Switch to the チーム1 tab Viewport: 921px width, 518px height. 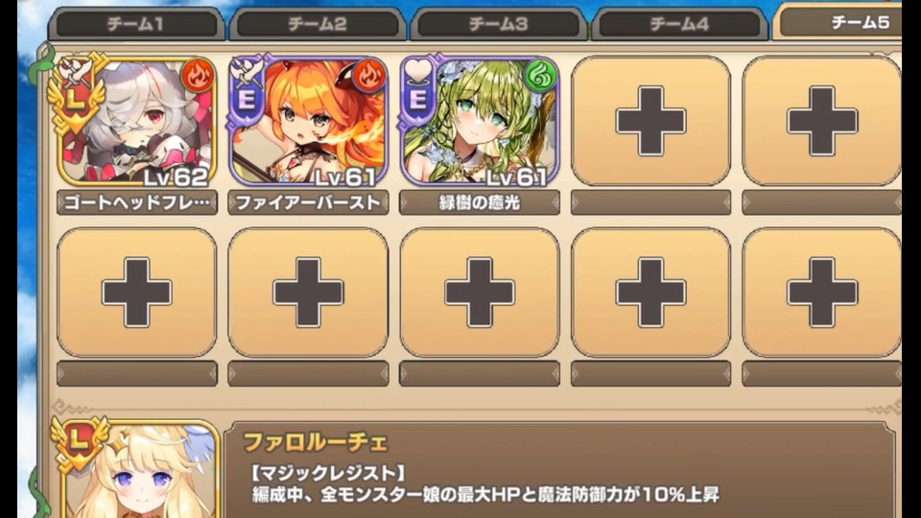pos(135,25)
